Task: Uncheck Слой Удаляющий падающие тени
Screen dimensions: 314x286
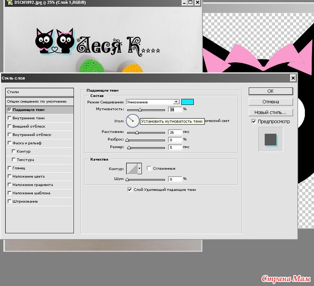Action: point(129,190)
